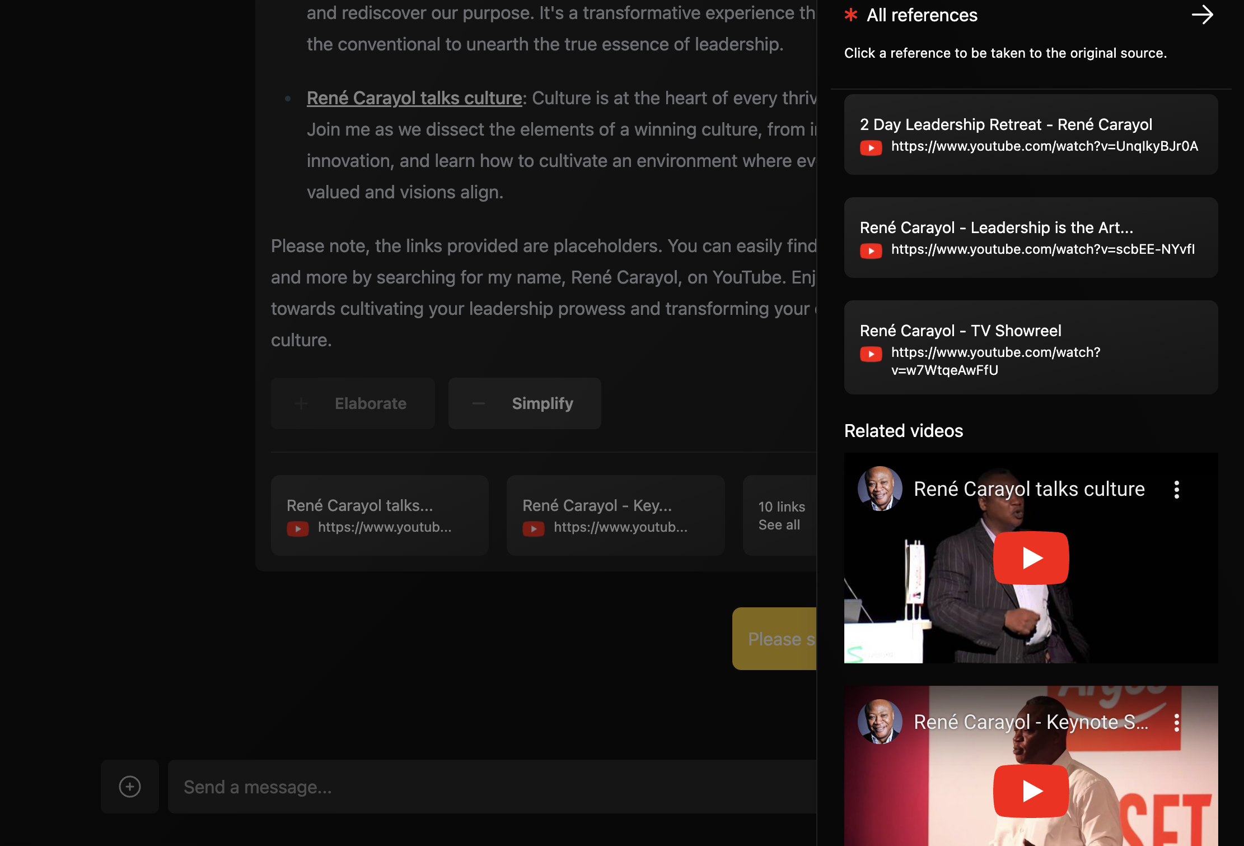Viewport: 1244px width, 846px height.
Task: Open the René Carayol TV Showreel reference
Action: click(1031, 347)
